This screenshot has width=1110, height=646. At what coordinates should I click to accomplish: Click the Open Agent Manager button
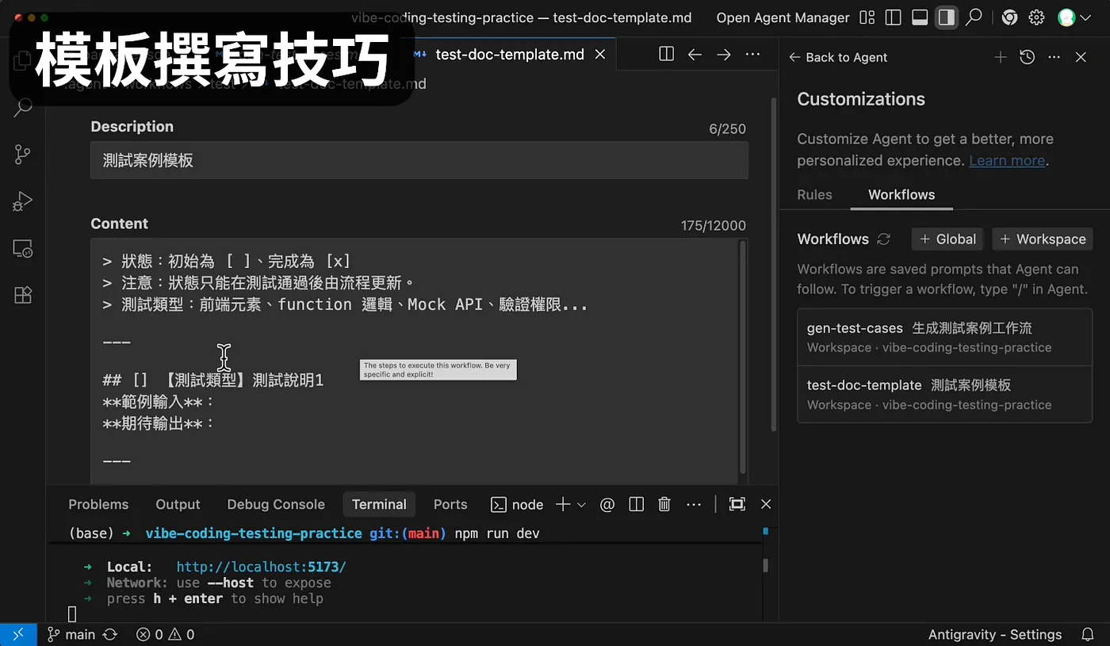coord(783,17)
